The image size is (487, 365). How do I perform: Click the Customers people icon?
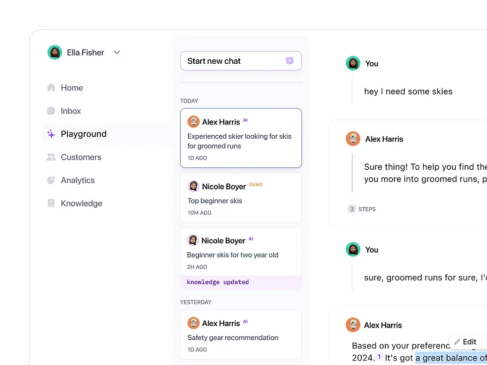click(51, 157)
